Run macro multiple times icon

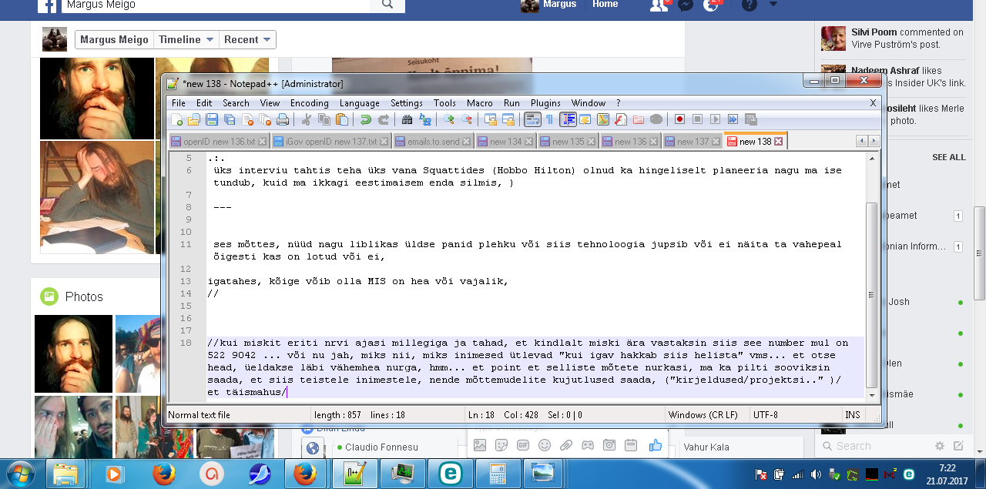733,119
